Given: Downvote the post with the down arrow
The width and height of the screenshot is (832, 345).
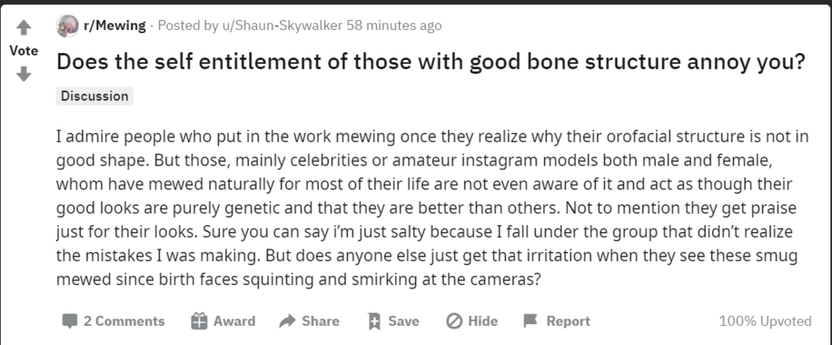Looking at the screenshot, I should [23, 74].
